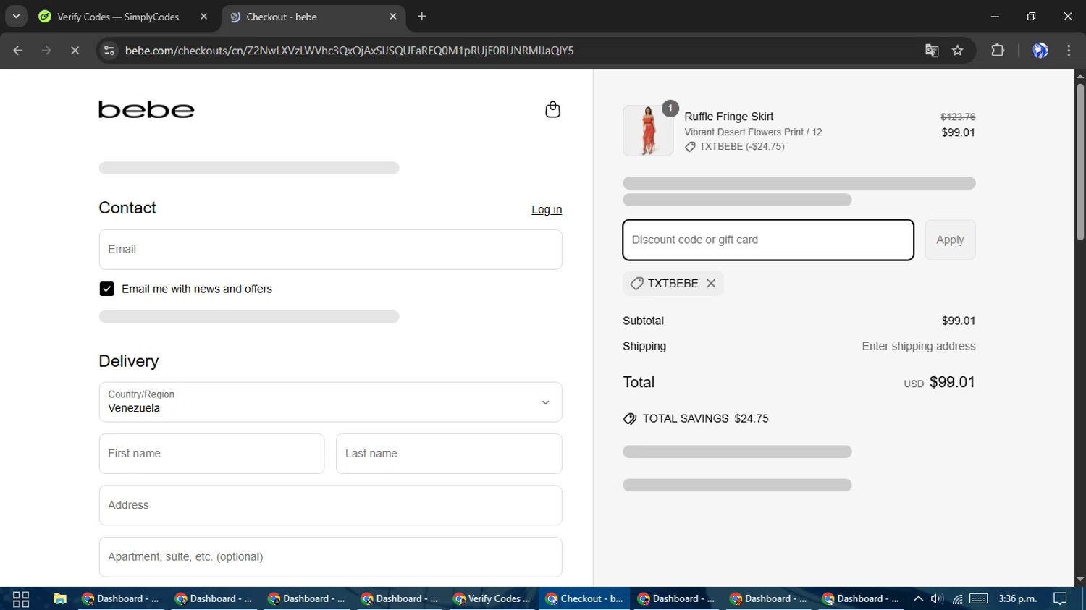The width and height of the screenshot is (1086, 610).
Task: Show hidden system tray icons
Action: click(918, 599)
